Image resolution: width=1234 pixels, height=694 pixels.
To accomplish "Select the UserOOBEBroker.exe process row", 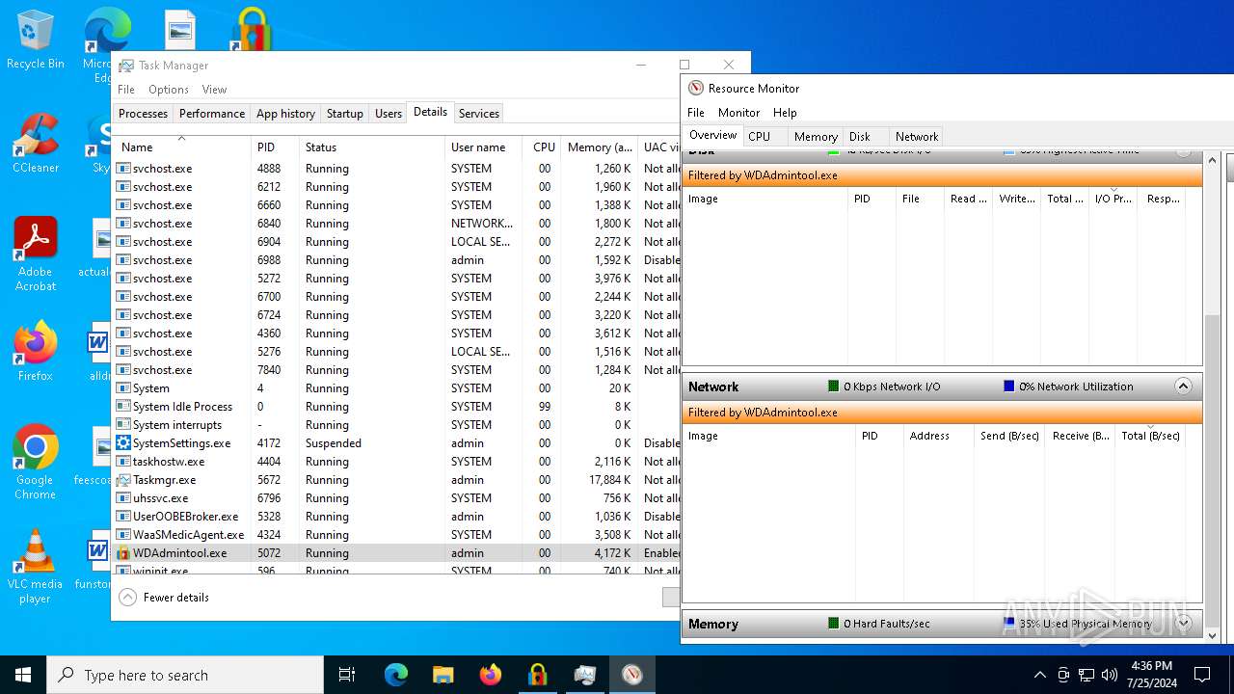I will [396, 517].
